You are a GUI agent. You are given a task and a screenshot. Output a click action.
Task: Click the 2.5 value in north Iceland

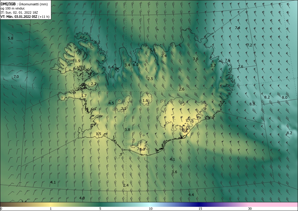(x=150, y=79)
